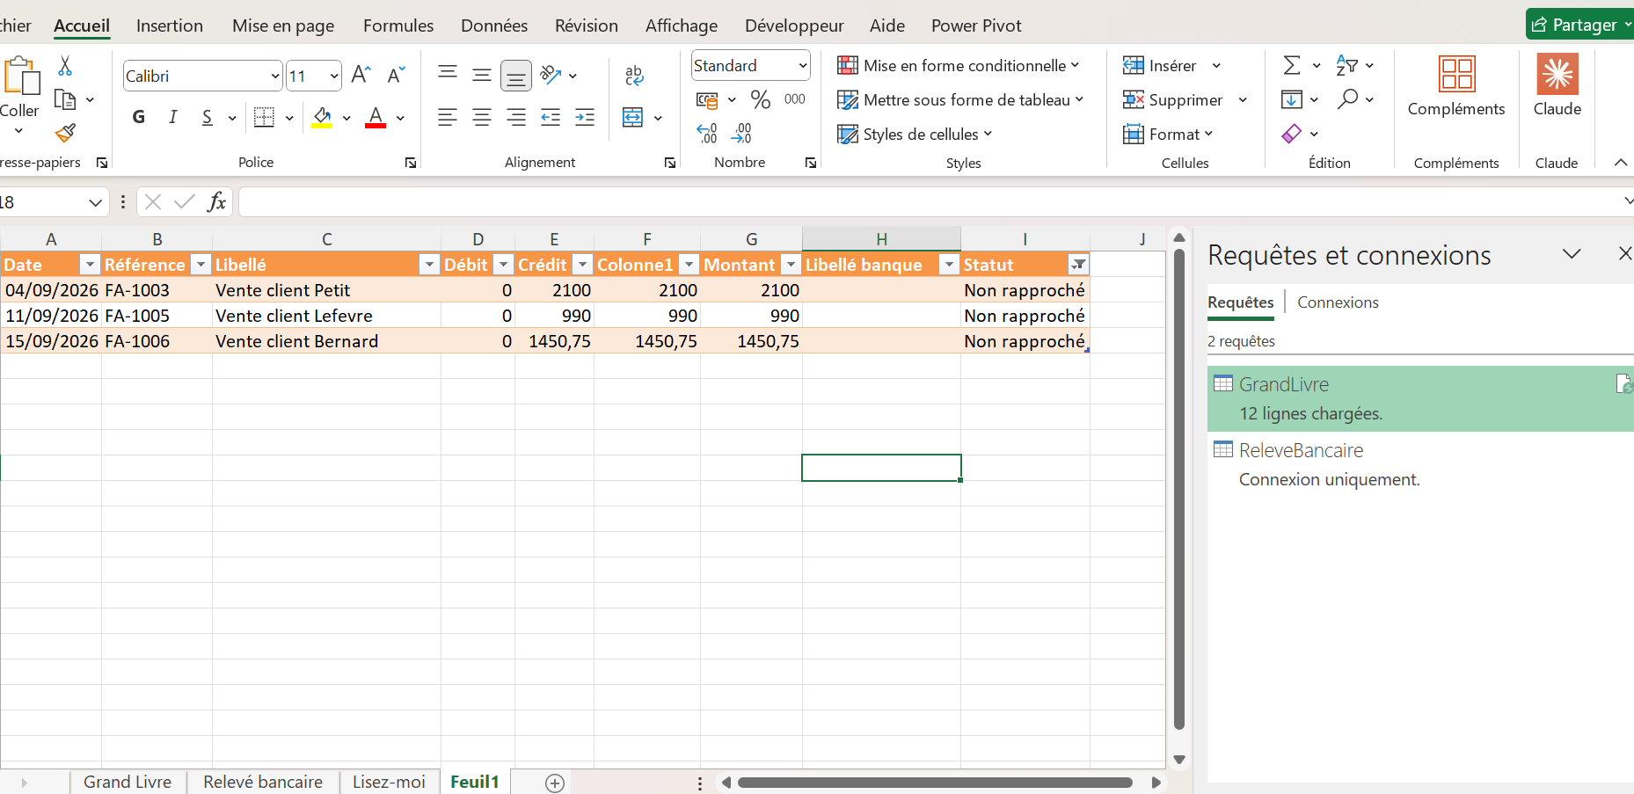Switch to the Relevé bancaire sheet tab
The image size is (1634, 794).
pyautogui.click(x=263, y=782)
